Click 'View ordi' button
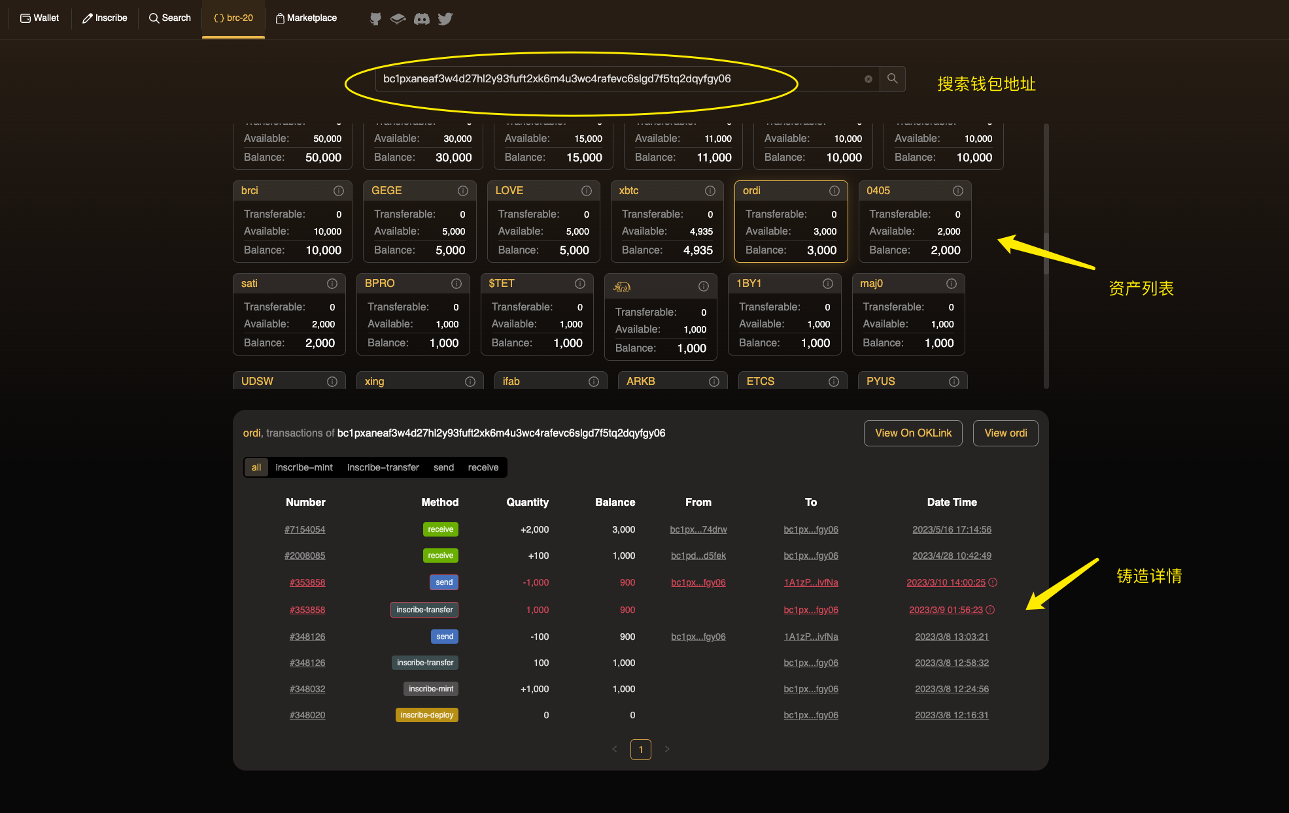The width and height of the screenshot is (1289, 813). tap(1007, 434)
